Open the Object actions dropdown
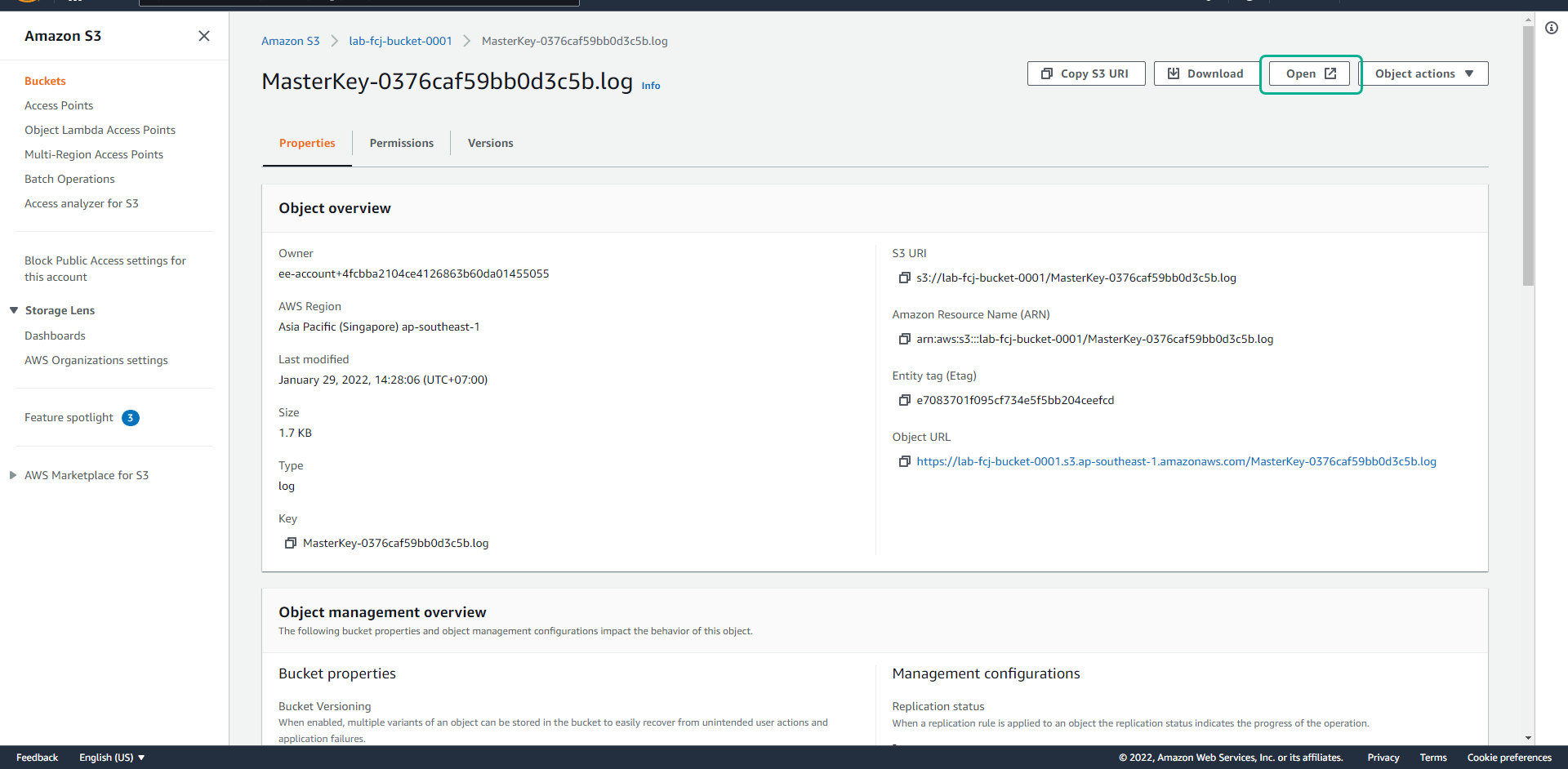The height and width of the screenshot is (769, 1568). coord(1423,73)
